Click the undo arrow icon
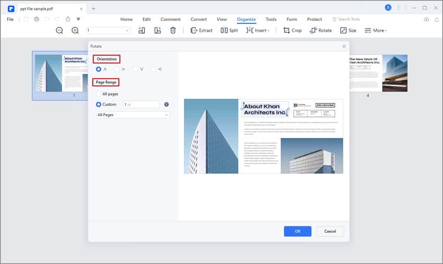Screen dimensions: 443x264 click(47, 19)
